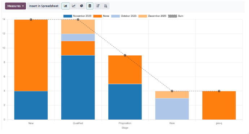The height and width of the screenshot is (134, 249).
Task: Switch to pie chart view
Action: click(82, 6)
